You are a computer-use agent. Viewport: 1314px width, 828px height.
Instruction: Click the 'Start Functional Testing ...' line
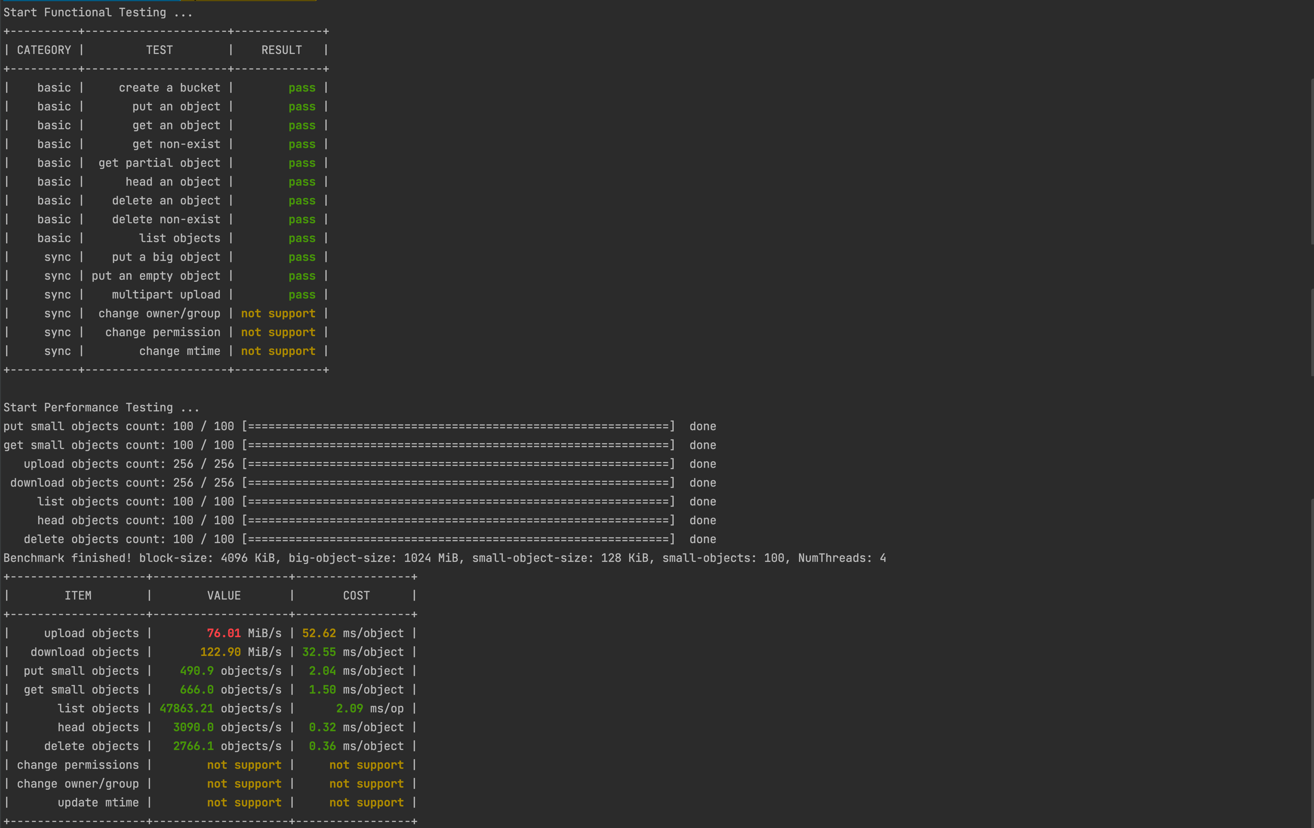point(98,13)
